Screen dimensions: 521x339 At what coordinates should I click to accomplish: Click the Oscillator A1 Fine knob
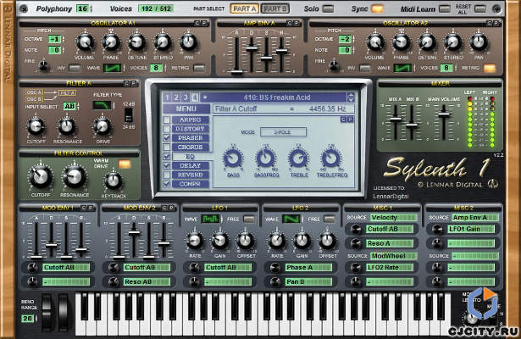coord(43,66)
